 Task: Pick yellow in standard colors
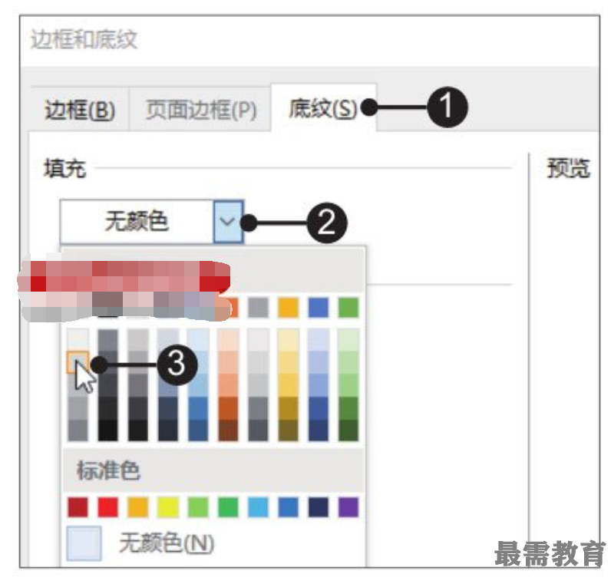tap(168, 507)
